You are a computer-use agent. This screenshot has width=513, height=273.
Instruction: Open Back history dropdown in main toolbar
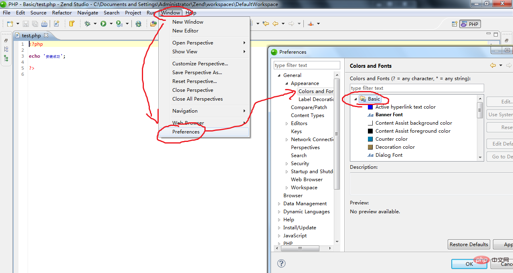pyautogui.click(x=283, y=24)
